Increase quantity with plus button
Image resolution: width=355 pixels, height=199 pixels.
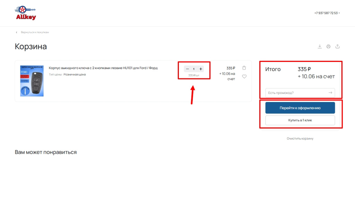pos(201,69)
